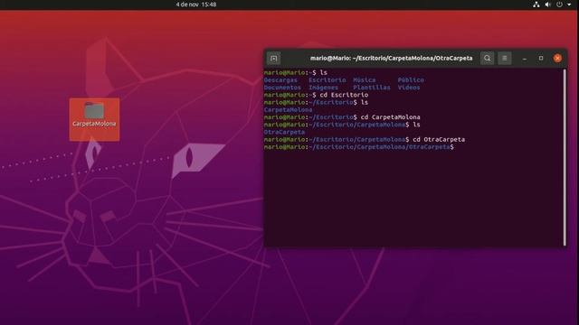Open the volume icon in top bar
Screen dimensions: 579x325
[x=548, y=5]
